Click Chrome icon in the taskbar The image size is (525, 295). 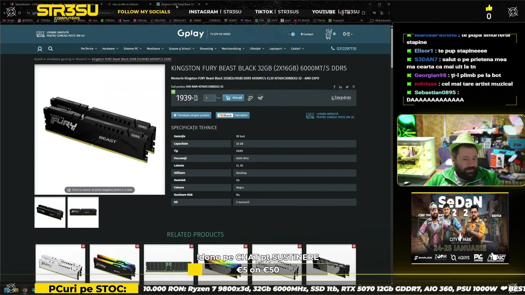(x=25, y=290)
